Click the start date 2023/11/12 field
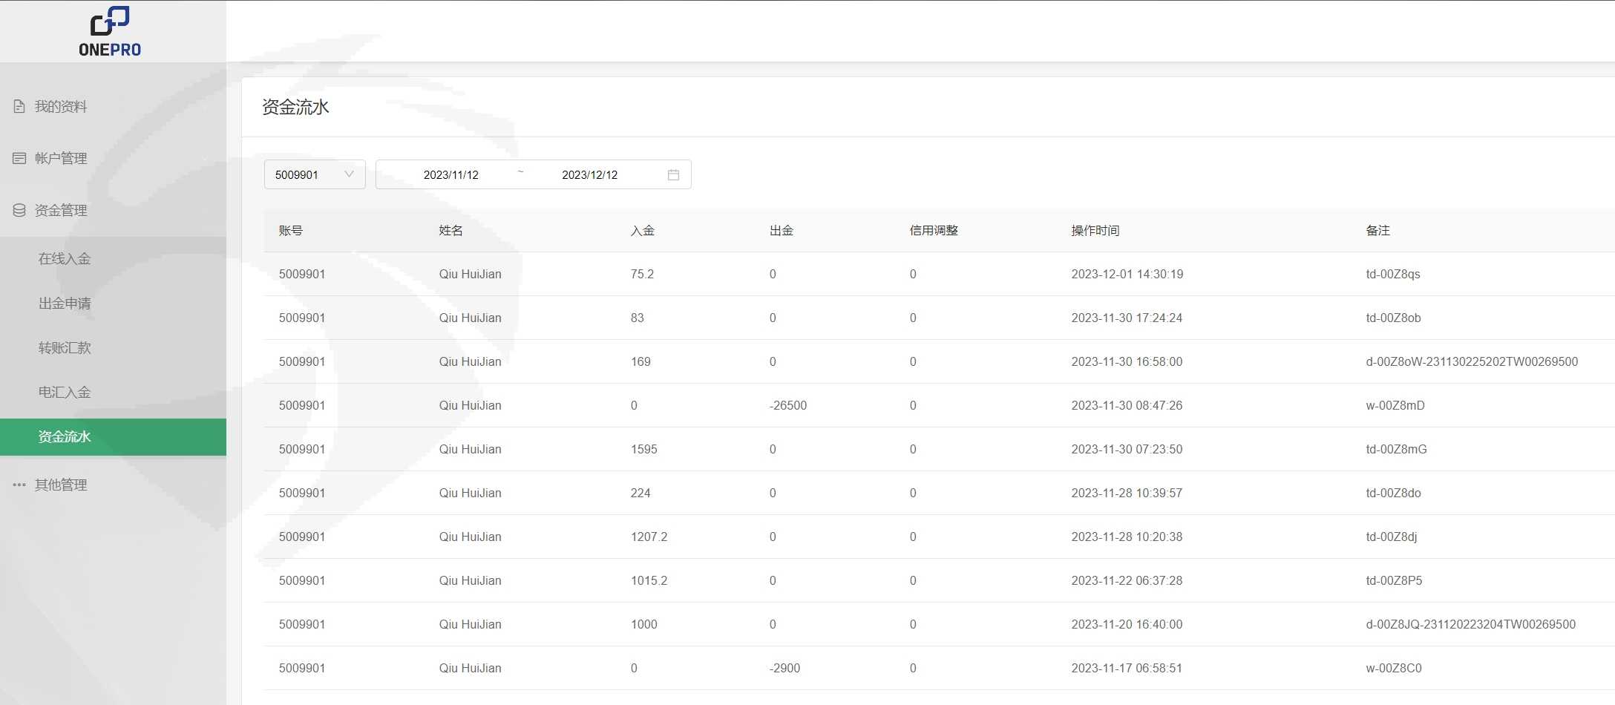Image resolution: width=1615 pixels, height=705 pixels. [x=451, y=175]
